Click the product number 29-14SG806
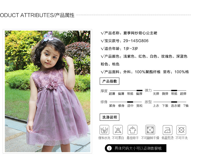 click(x=136, y=41)
